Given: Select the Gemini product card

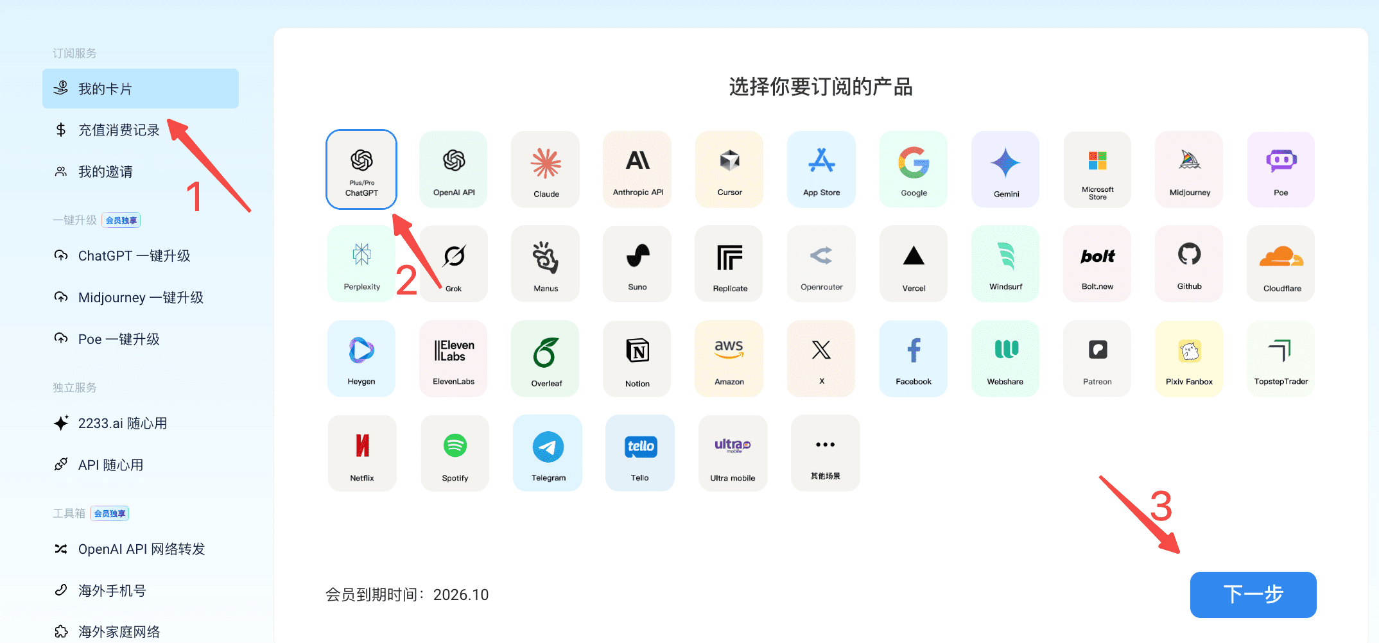Looking at the screenshot, I should [1005, 169].
